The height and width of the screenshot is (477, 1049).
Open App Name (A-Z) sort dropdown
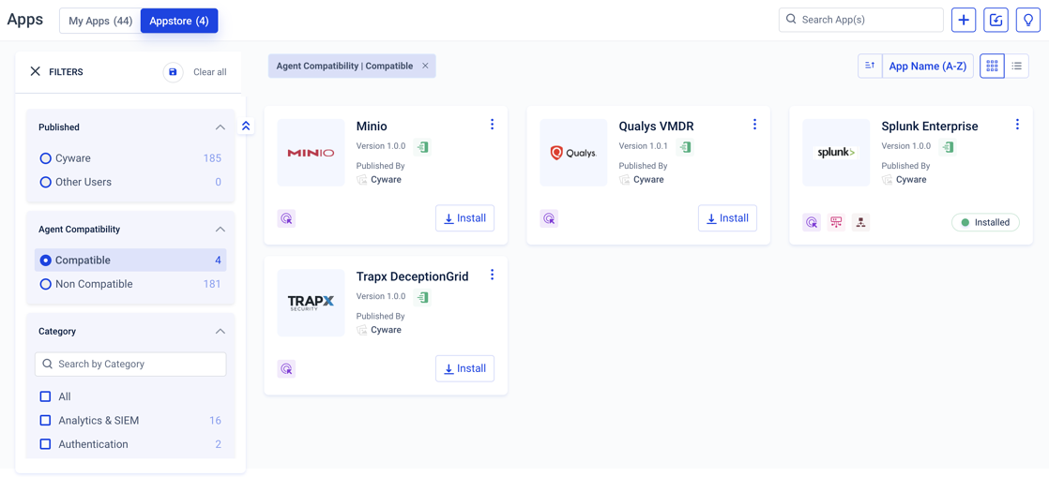[x=927, y=66]
